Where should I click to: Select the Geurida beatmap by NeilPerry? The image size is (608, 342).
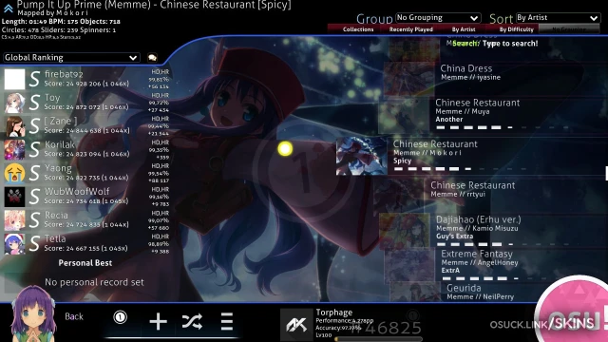click(x=499, y=292)
